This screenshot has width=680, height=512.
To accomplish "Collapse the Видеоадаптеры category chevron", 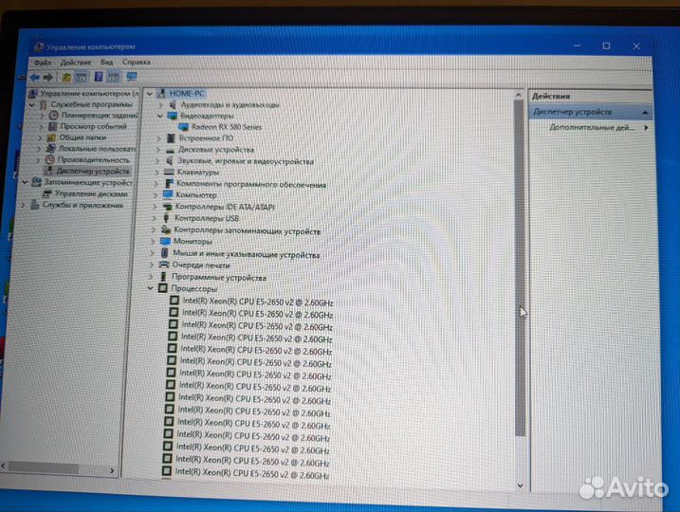I will click(160, 116).
